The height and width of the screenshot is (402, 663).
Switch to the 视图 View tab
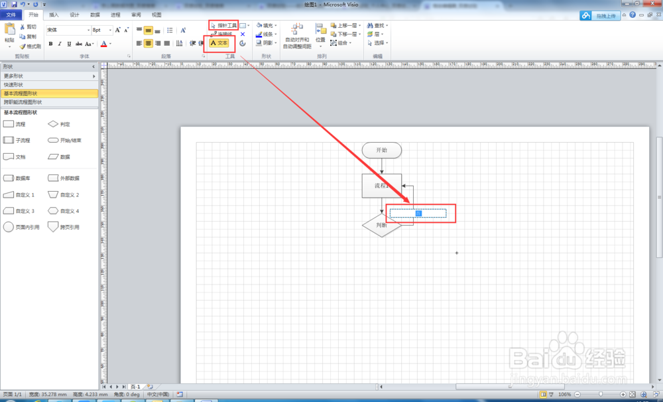pyautogui.click(x=156, y=15)
